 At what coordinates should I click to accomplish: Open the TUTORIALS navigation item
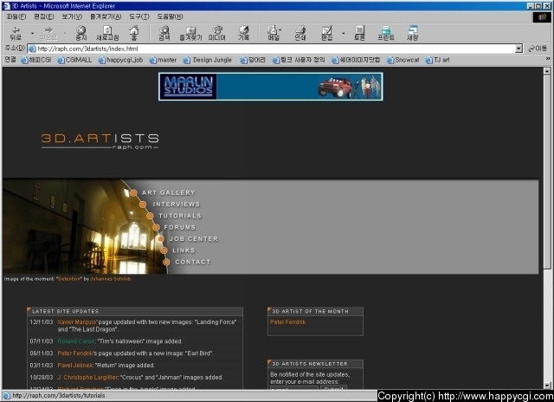tap(180, 216)
